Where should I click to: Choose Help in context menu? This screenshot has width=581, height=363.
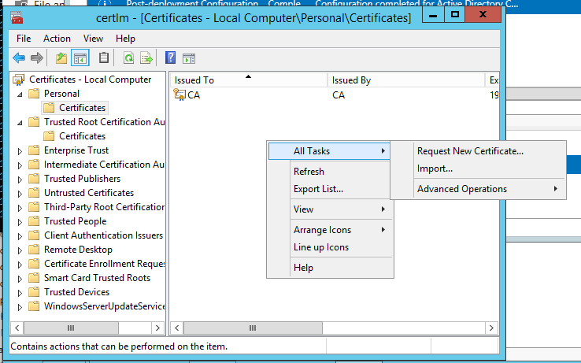303,268
